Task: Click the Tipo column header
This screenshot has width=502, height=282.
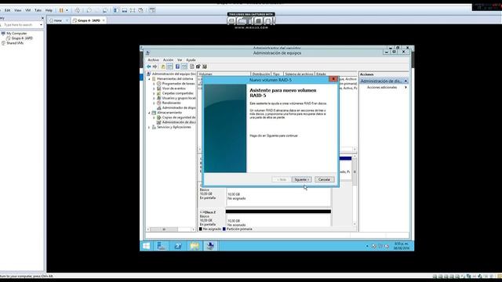Action: [276, 74]
